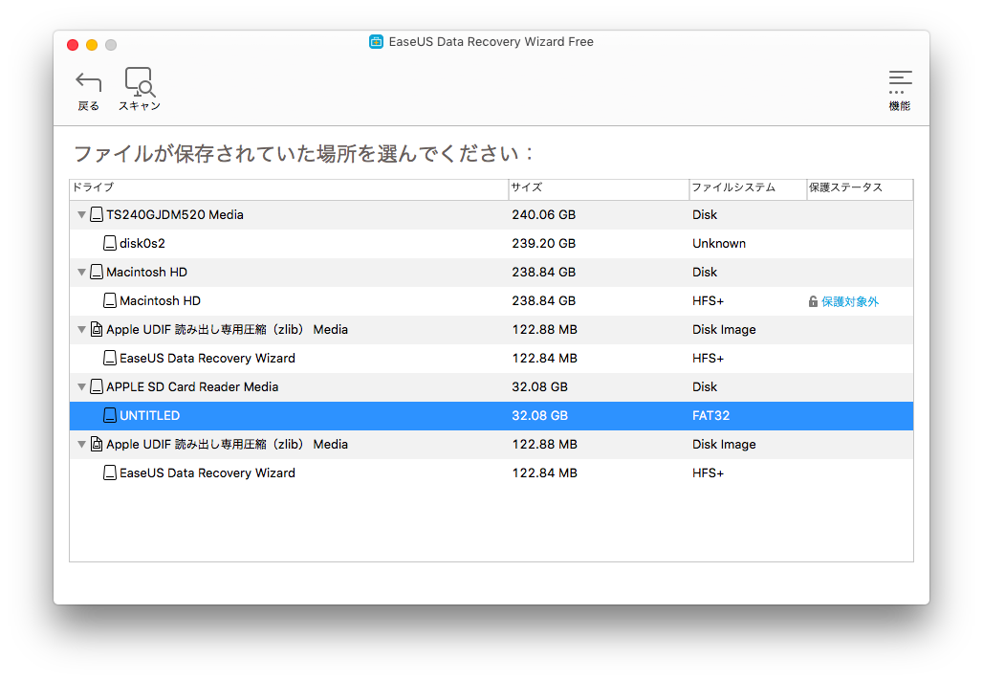983x681 pixels.
Task: Click the first 122.84 MB size value
Action: coord(545,358)
